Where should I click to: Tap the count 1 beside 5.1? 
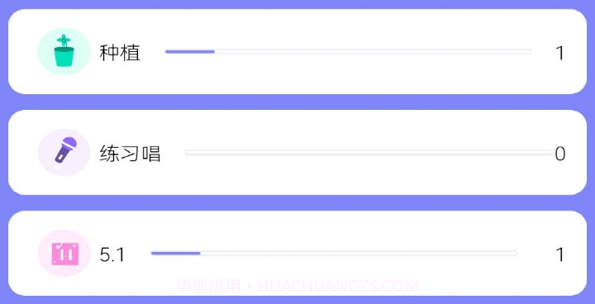pyautogui.click(x=559, y=255)
